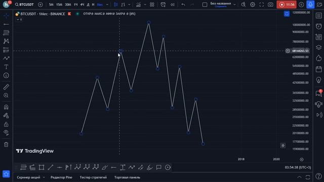This screenshot has height=182, width=324.
Task: Click the blue favorites star button
Action: pos(6,174)
